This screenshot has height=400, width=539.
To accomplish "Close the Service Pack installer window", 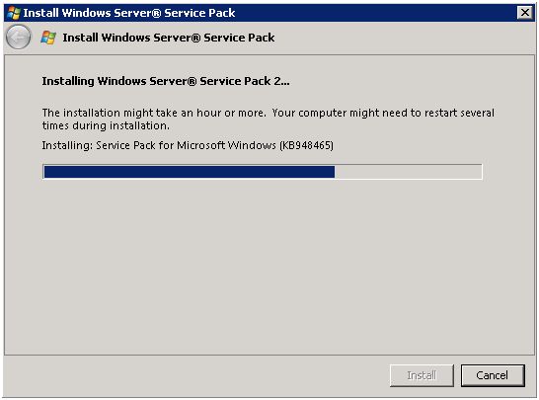I will point(525,13).
